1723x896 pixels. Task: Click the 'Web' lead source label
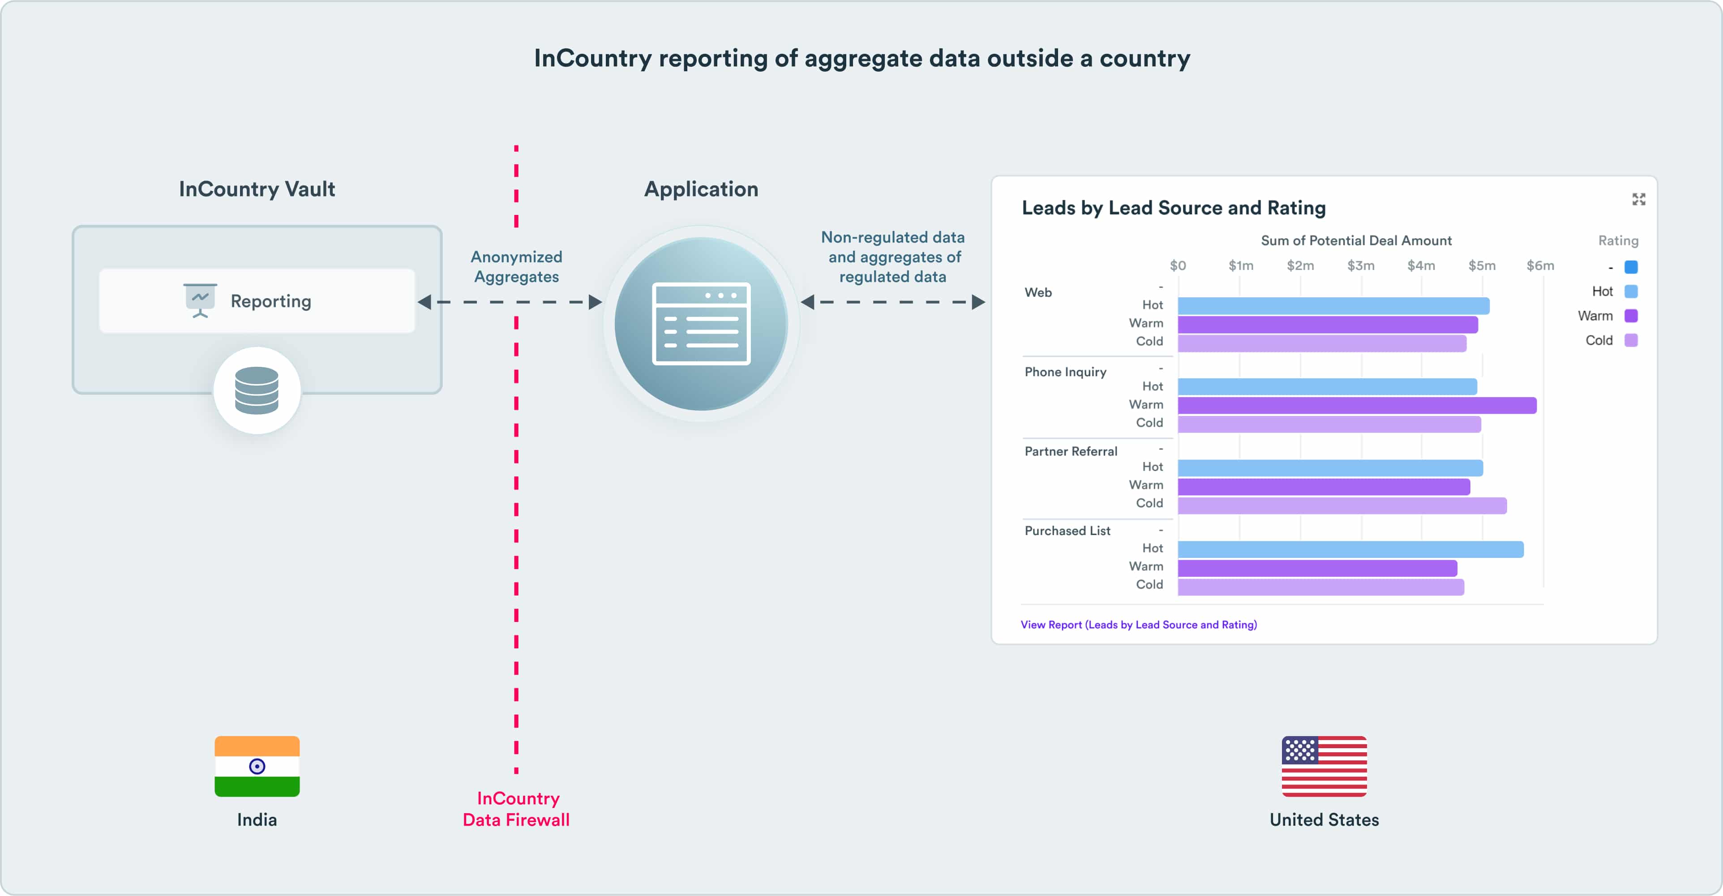(1038, 292)
